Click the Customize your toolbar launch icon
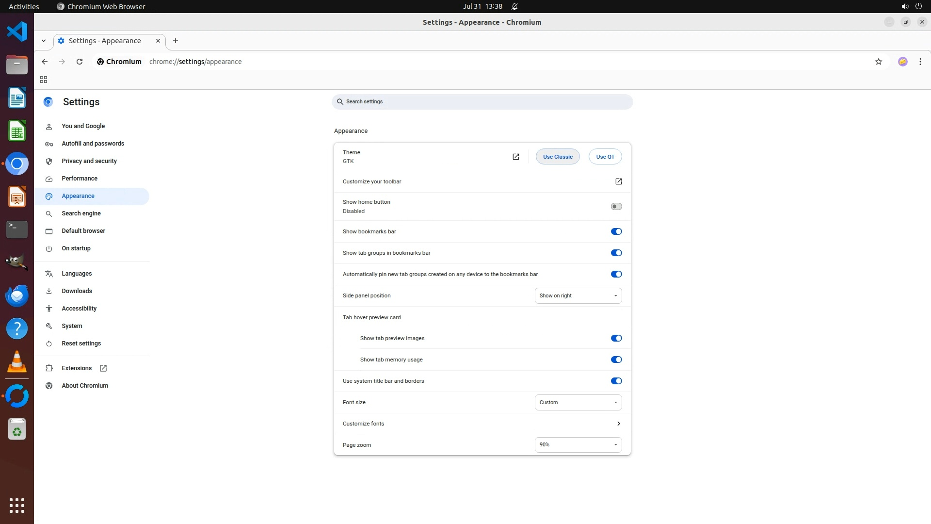 618,181
